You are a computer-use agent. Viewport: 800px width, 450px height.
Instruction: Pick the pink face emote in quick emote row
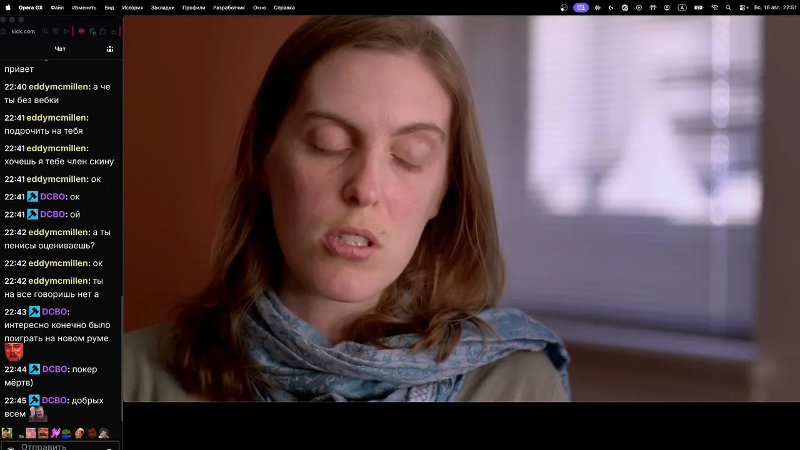pos(31,433)
